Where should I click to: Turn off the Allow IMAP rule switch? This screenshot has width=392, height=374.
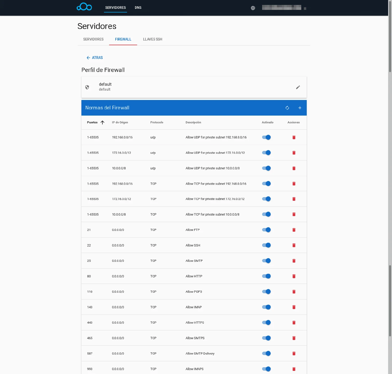tap(266, 307)
